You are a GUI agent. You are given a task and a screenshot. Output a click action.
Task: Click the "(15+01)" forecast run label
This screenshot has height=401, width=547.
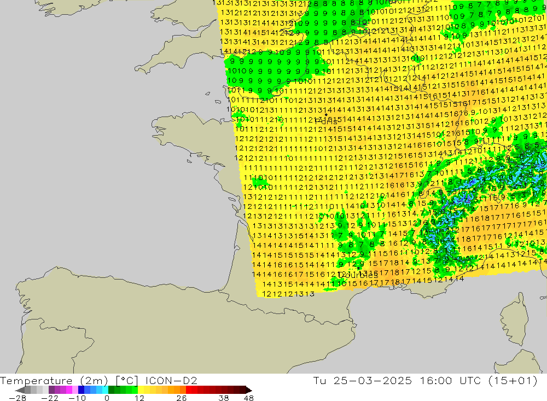coord(513,380)
